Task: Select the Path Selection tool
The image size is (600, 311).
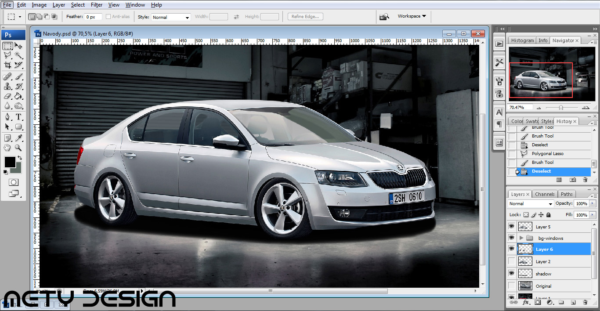Action: click(7, 127)
